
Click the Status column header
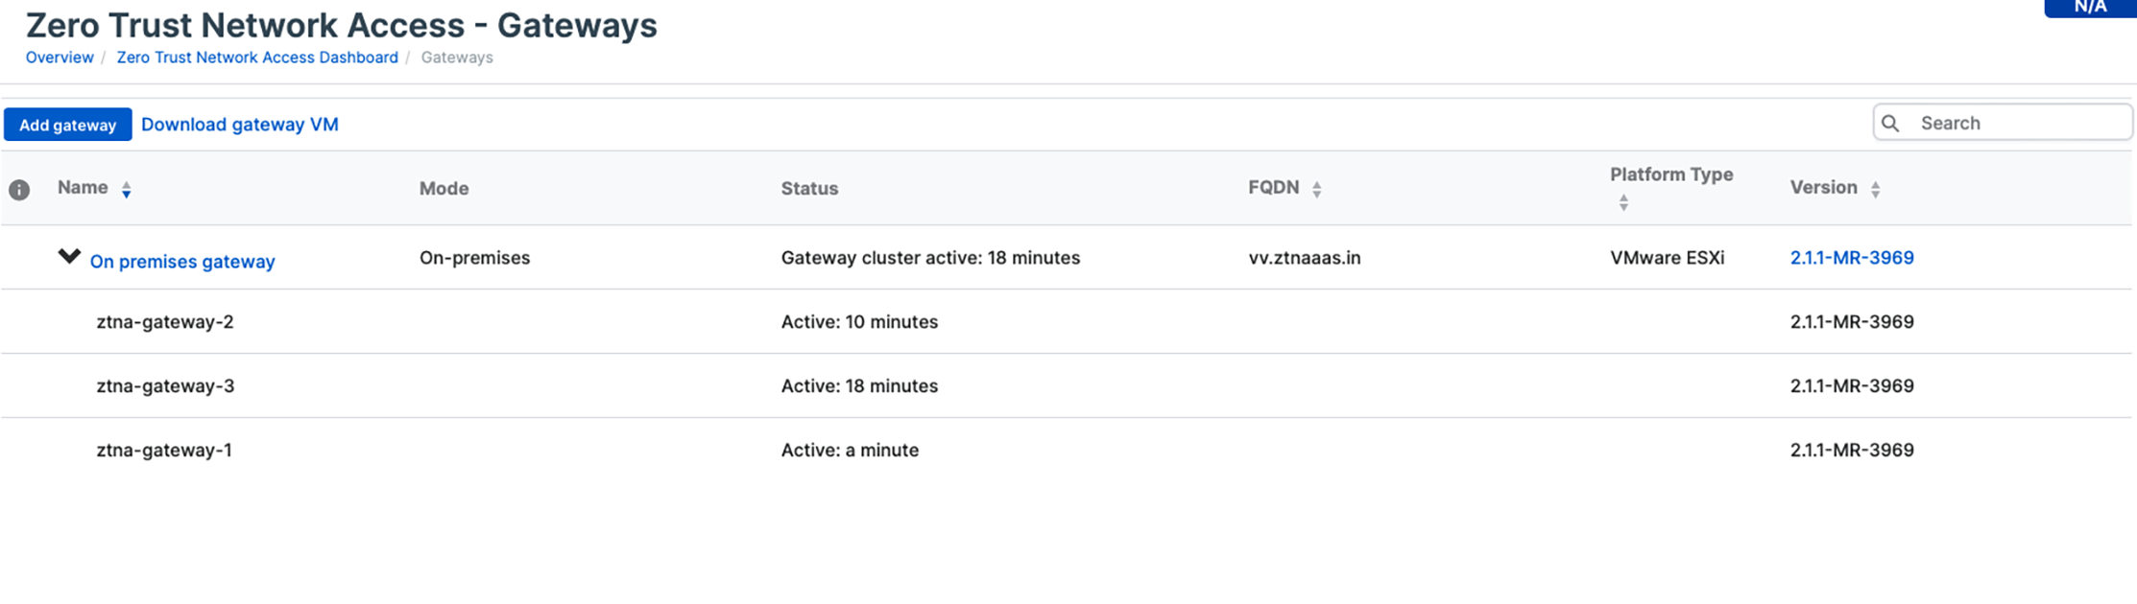[809, 189]
